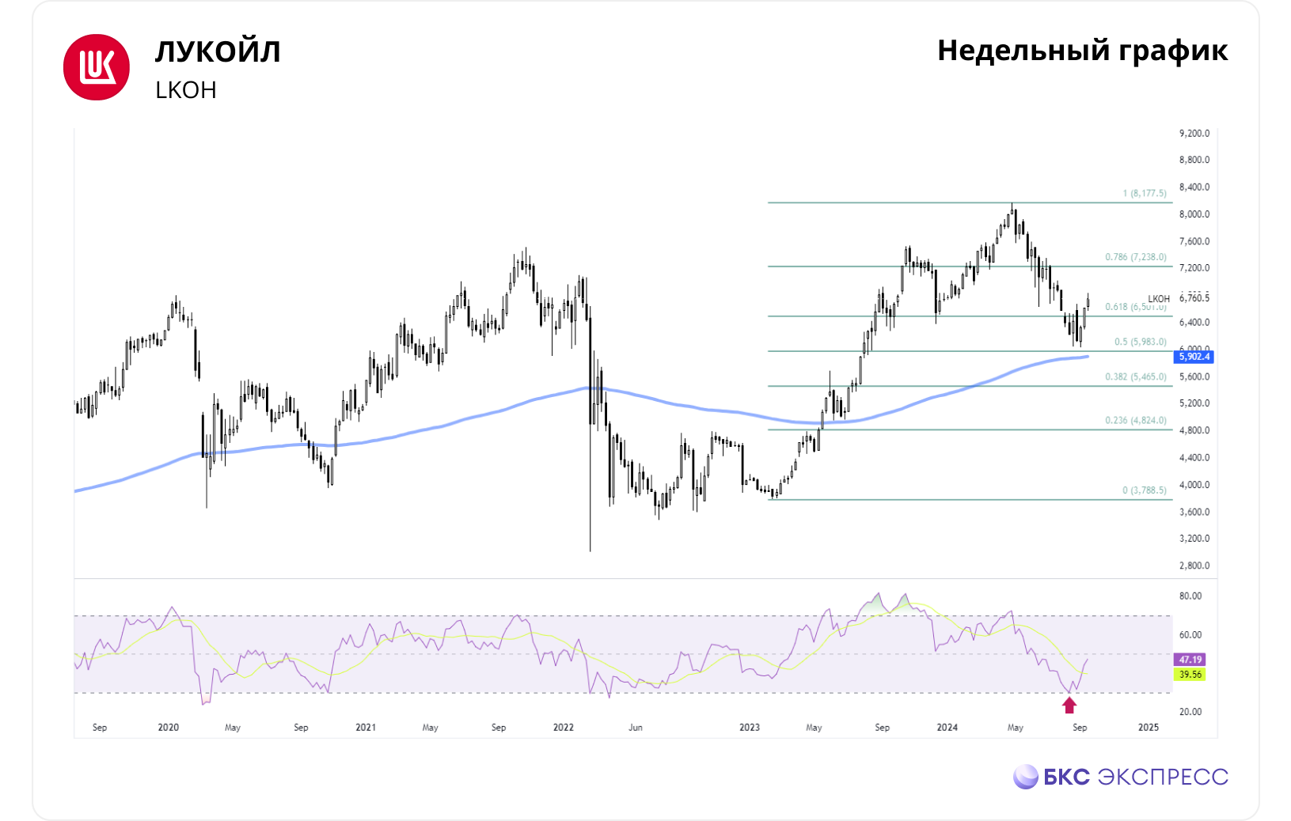Click the 6,400.0 price axis value

(1194, 323)
